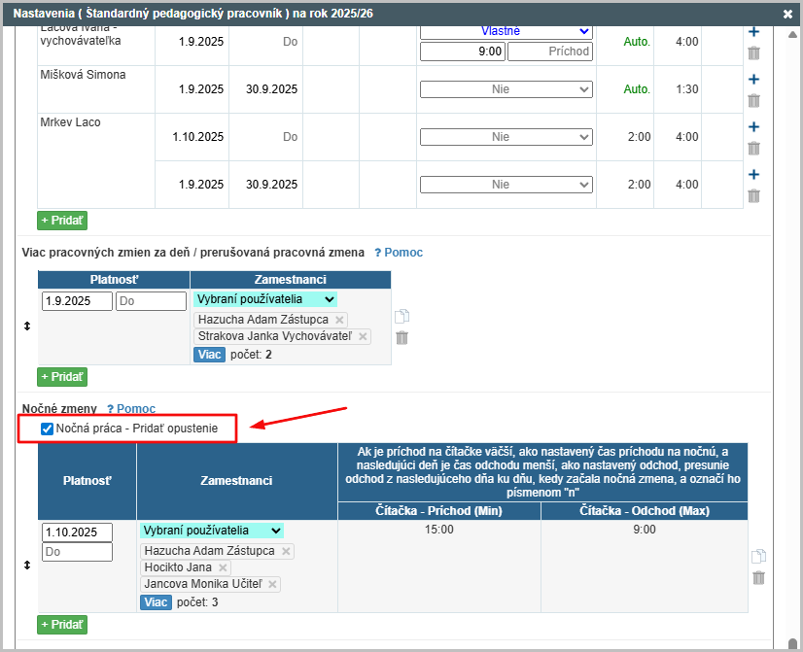The image size is (803, 652).
Task: Open Pomoc link for multiple work shifts
Action: tap(399, 253)
